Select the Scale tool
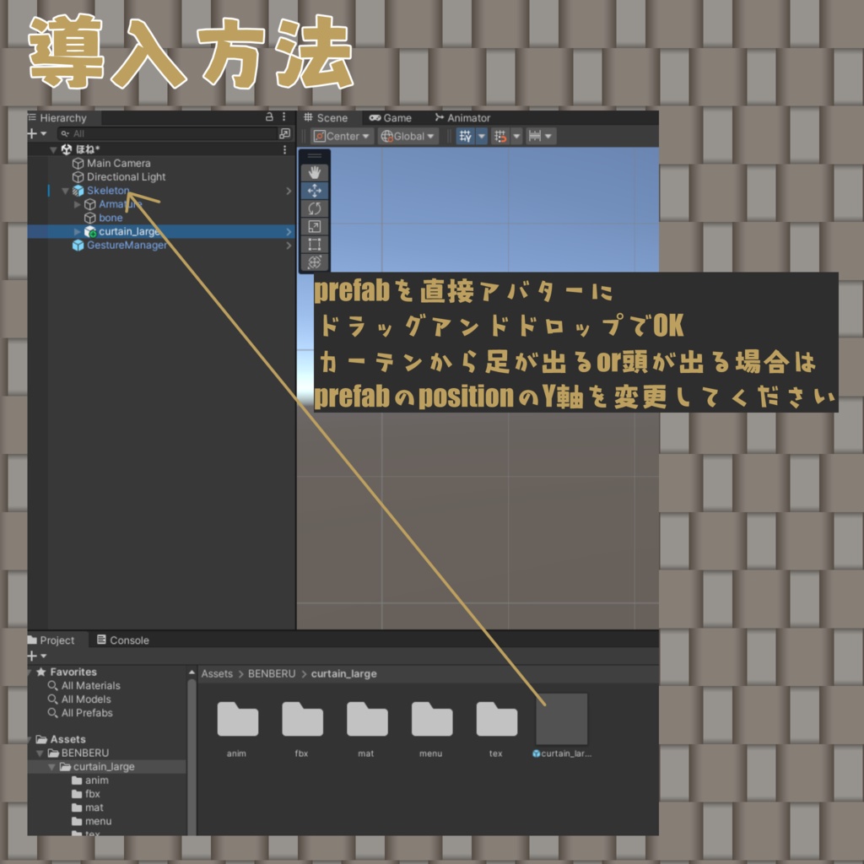The image size is (864, 864). pos(314,225)
